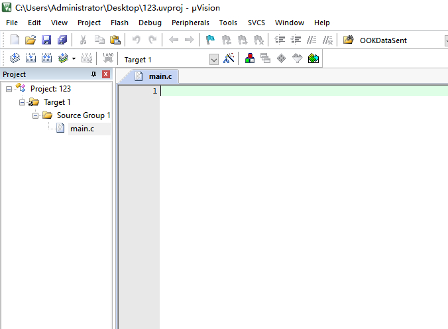Click Find in Files folder icon

[349, 40]
